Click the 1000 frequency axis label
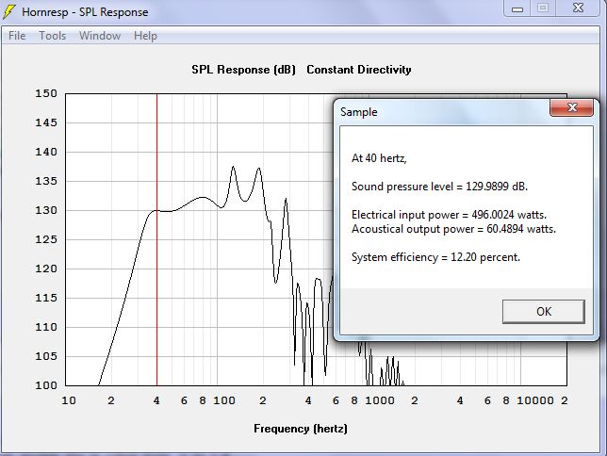 click(380, 400)
